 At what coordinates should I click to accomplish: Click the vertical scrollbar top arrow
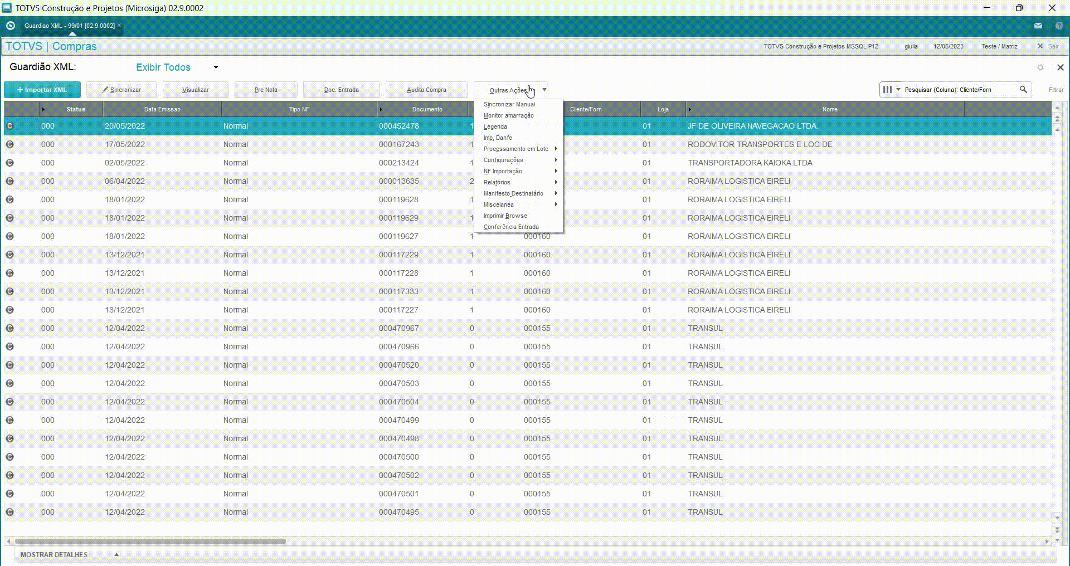[1057, 107]
